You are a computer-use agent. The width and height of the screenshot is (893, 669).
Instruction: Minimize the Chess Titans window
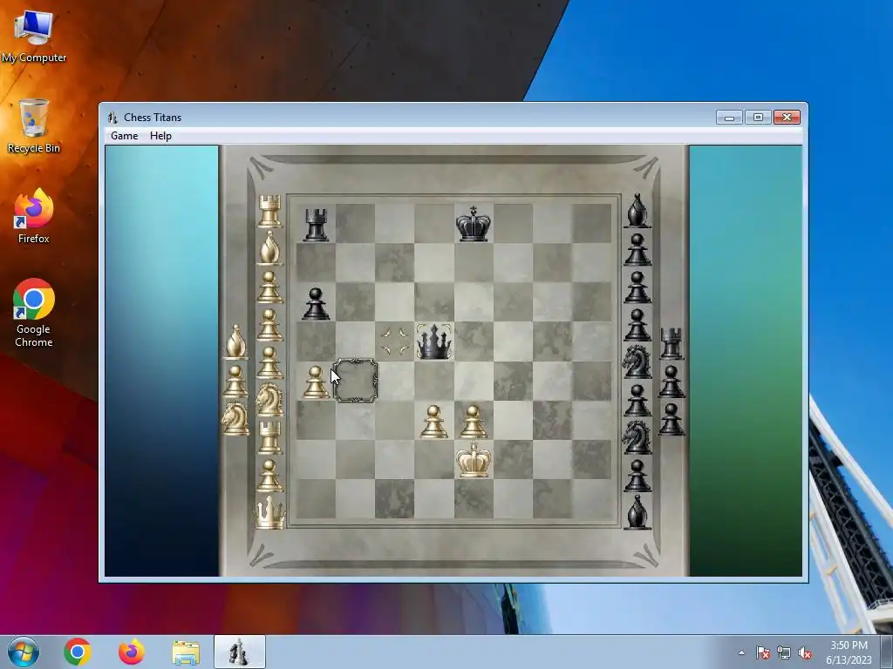tap(729, 118)
